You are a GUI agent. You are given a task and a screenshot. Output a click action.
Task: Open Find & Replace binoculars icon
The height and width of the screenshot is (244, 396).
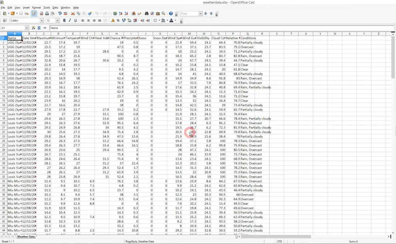click(x=147, y=14)
